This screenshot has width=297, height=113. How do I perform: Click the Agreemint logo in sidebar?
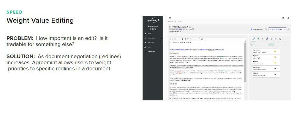point(152,20)
